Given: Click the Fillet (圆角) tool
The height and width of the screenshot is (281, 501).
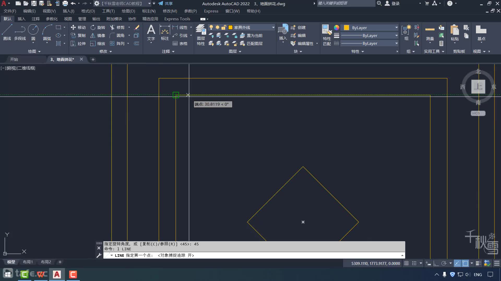Looking at the screenshot, I should (x=117, y=35).
